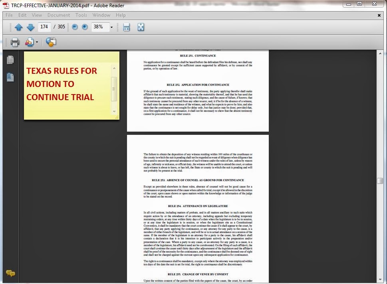Select the fit width scrolling icon
Viewport: 387px width, 284px height.
coord(126,27)
